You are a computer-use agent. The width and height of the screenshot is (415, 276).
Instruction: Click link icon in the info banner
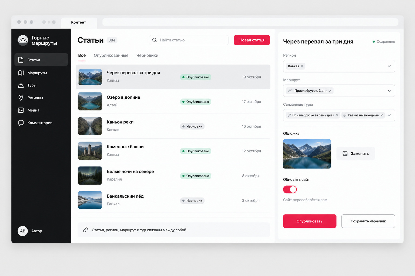pos(85,230)
